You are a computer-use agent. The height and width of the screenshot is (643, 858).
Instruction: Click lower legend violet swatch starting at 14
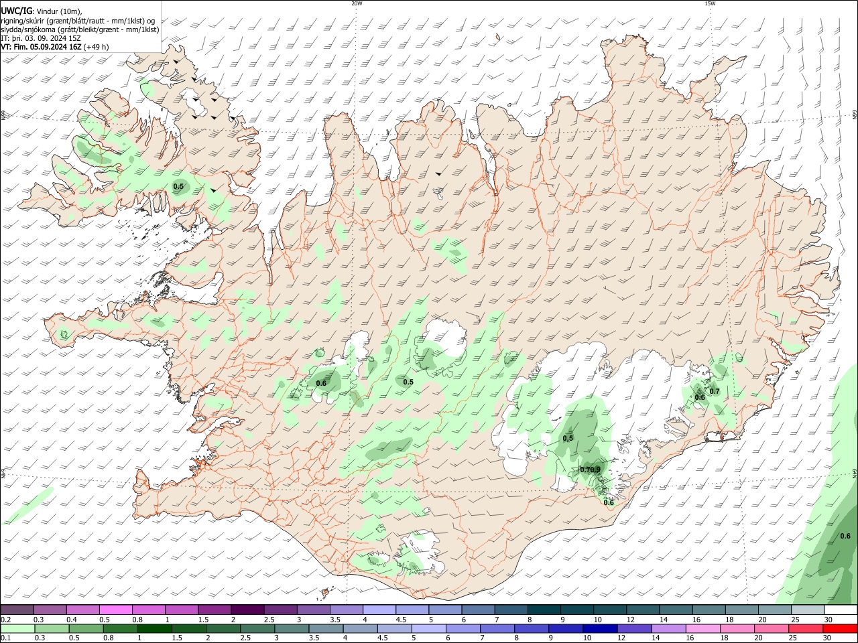coord(669,628)
